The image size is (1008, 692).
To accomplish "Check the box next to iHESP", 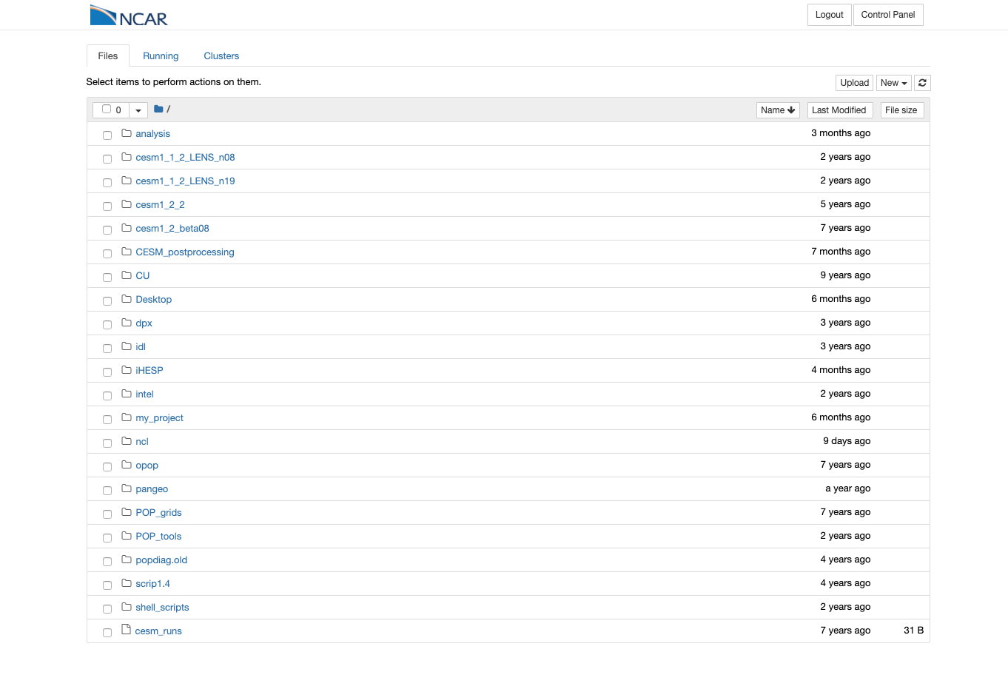I will point(107,372).
